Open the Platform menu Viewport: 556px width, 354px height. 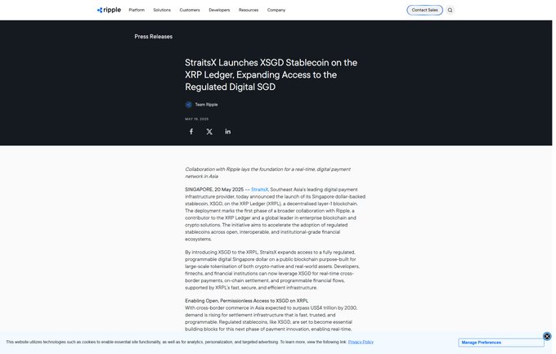click(x=137, y=10)
